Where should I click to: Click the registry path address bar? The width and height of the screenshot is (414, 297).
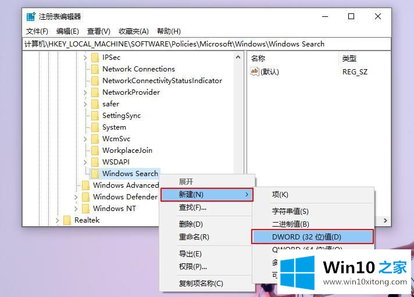[x=207, y=44]
